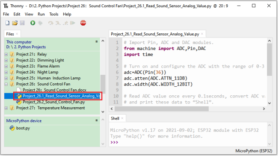Run current script with green play icon
Image resolution: width=278 pixels, height=156 pixels.
pos(33,23)
